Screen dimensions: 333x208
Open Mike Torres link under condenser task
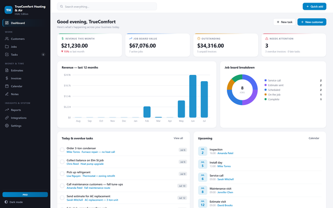click(73, 152)
